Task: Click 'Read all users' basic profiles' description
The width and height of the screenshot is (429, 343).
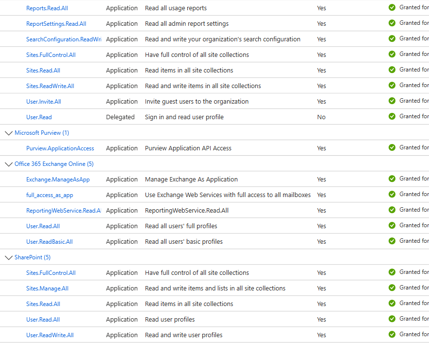Action: point(183,242)
